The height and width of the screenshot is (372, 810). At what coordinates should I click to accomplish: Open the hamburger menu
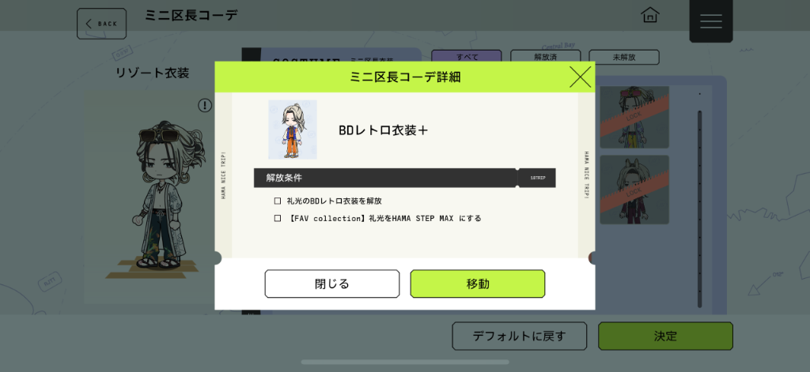click(711, 21)
